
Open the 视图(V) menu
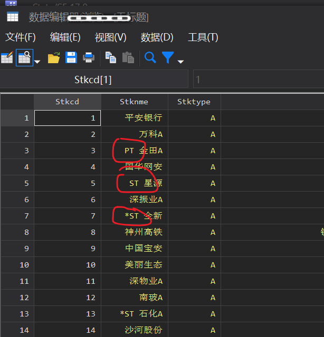(x=110, y=37)
